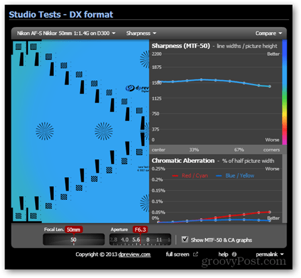
Task: Open the help link
Action: pos(223,254)
